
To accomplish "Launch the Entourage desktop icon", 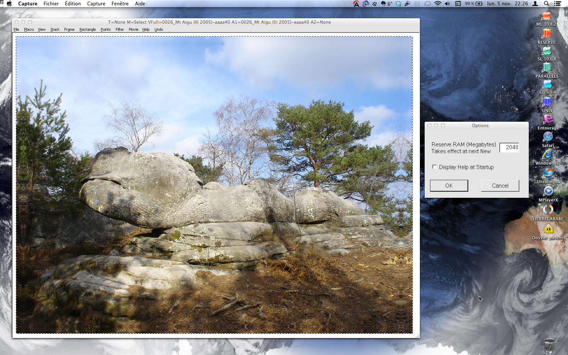I will (x=548, y=119).
